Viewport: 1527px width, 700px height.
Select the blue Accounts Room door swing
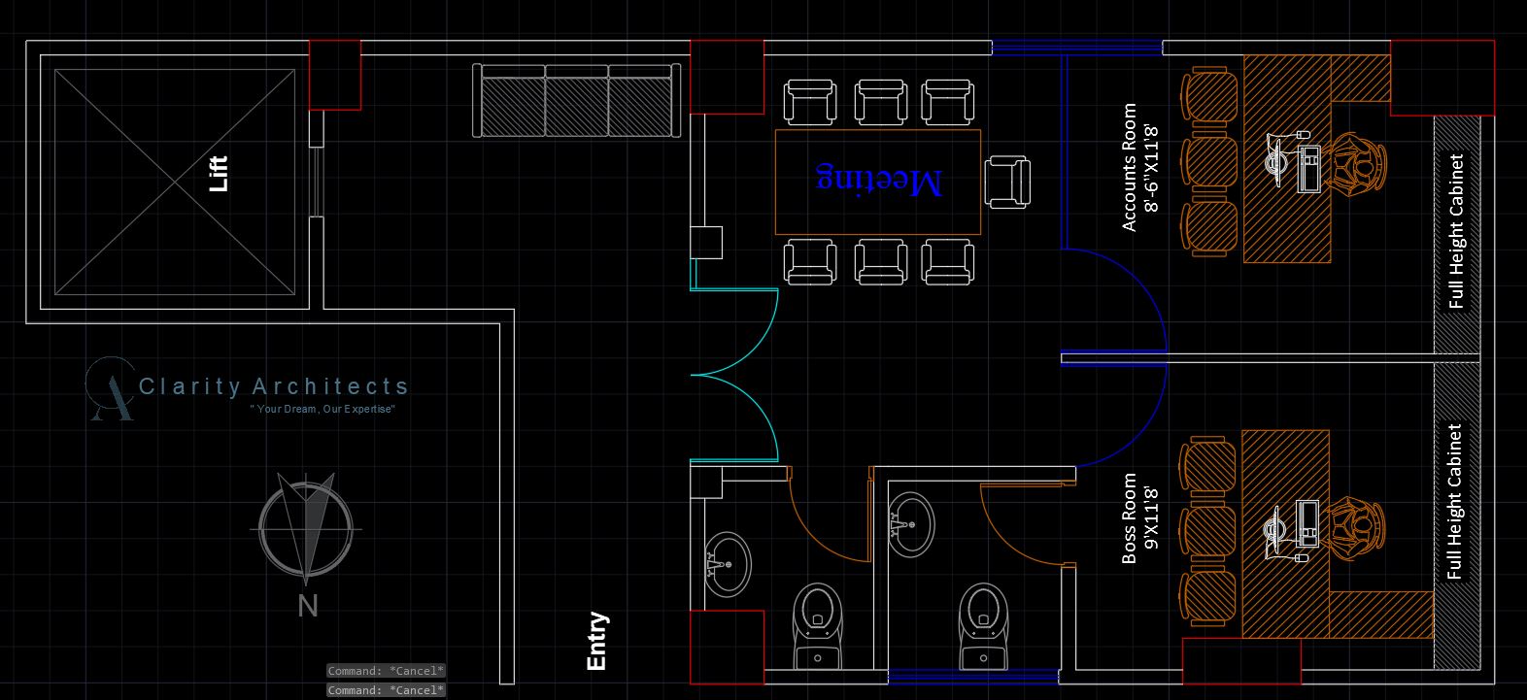click(1113, 299)
